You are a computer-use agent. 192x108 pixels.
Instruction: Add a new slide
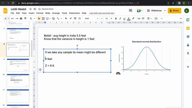pyautogui.click(x=5, y=19)
